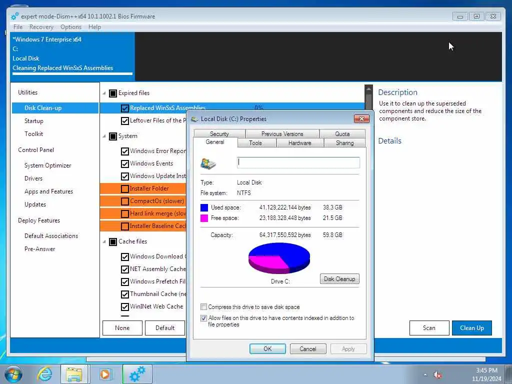Collapse the Cache files group

point(104,241)
